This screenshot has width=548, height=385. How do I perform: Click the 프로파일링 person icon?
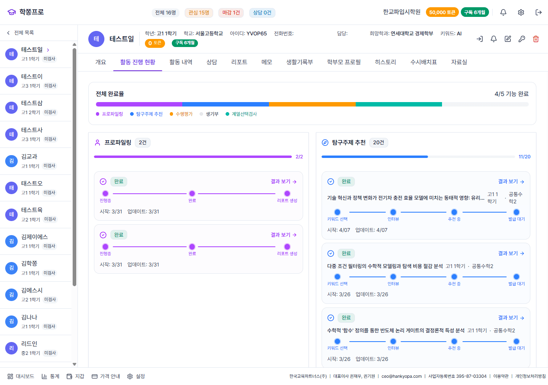[x=98, y=143]
